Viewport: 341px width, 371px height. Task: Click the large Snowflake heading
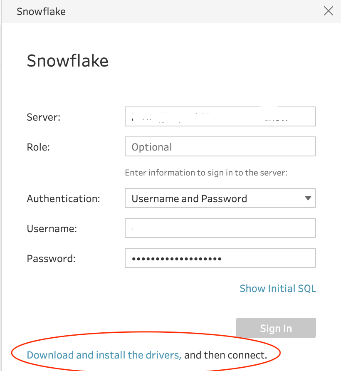coord(67,61)
